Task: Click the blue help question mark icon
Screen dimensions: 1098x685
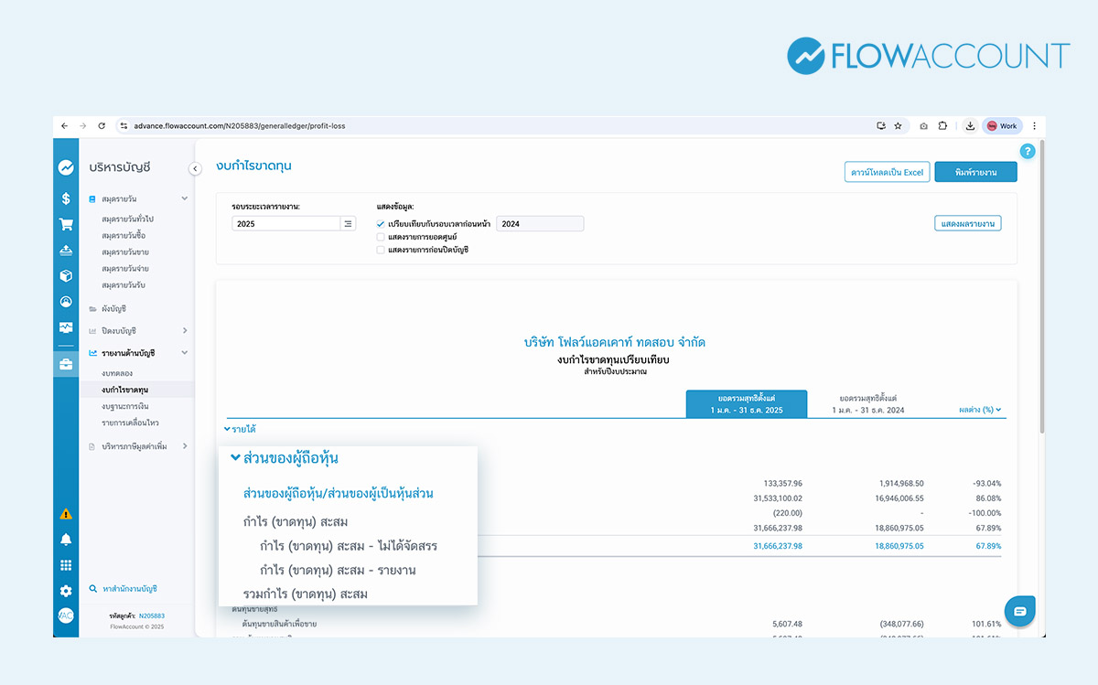Action: pyautogui.click(x=1028, y=152)
